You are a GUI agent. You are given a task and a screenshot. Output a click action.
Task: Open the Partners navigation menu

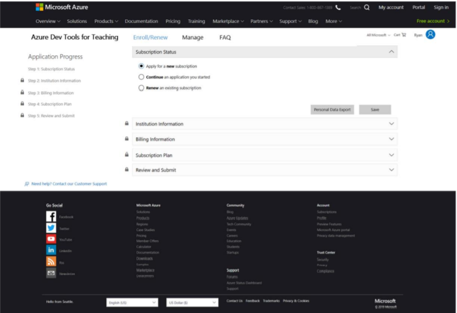tap(262, 21)
